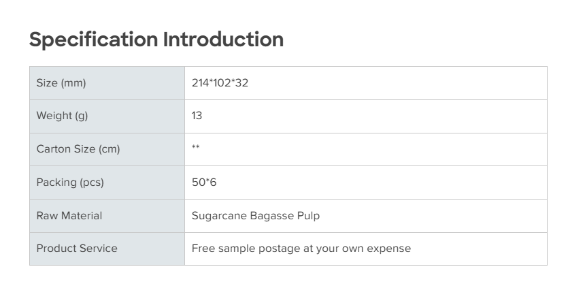Select the weight value 13
The width and height of the screenshot is (568, 301).
coord(197,116)
